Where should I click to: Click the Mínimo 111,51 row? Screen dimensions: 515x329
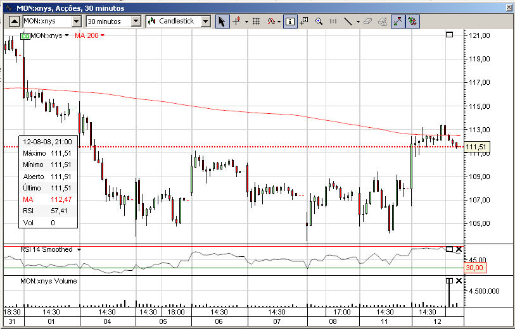pos(48,164)
